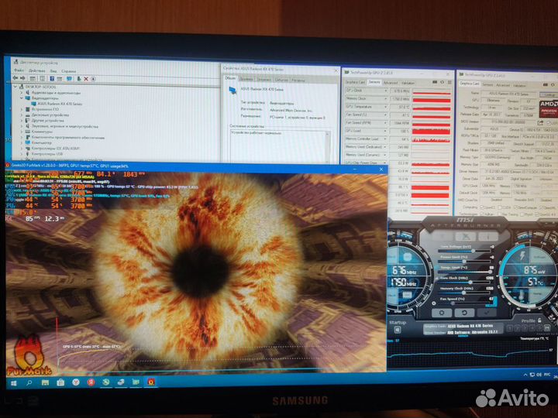This screenshot has height=418, width=558.
Task: Click the refresh icon in GPU-Z Sensors window
Action: (x=442, y=82)
